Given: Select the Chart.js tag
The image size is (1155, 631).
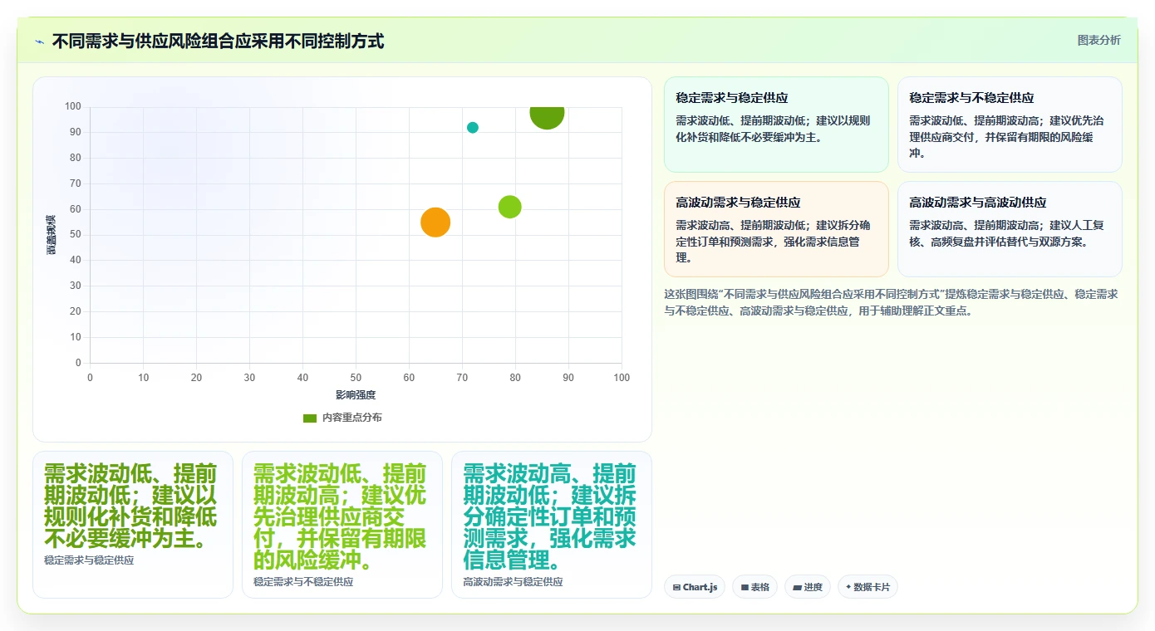Looking at the screenshot, I should point(695,587).
